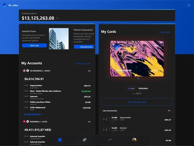Open profile via the avatar picture
The image size is (194, 146).
134,140
